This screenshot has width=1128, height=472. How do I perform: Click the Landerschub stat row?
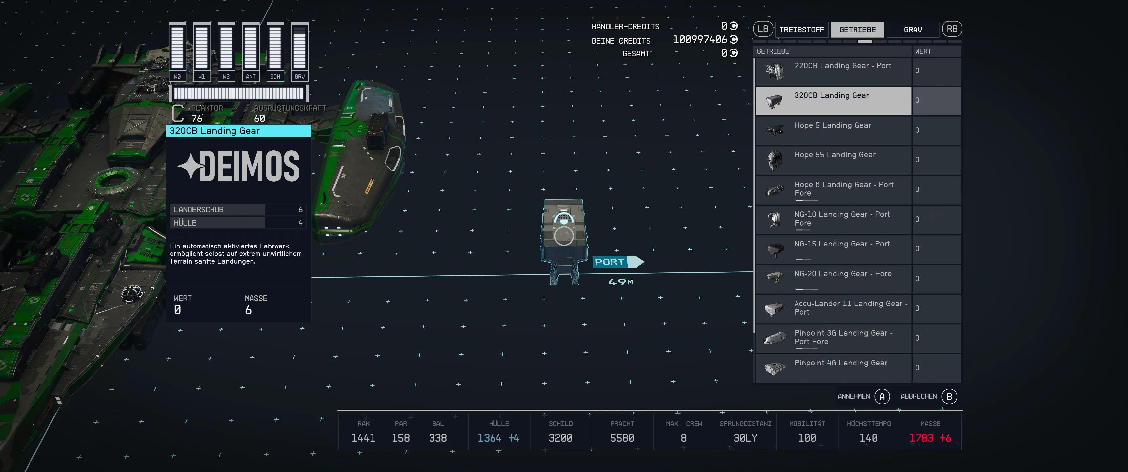tap(238, 210)
